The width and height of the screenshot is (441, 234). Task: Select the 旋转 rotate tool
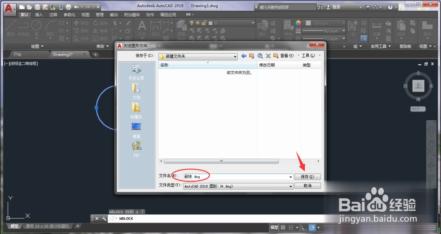tap(100, 23)
